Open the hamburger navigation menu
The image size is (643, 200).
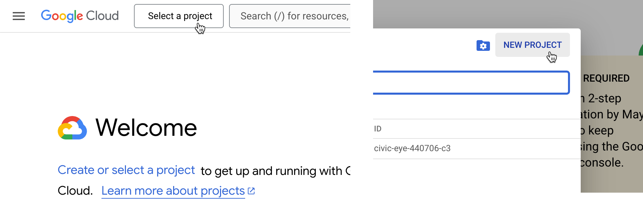pos(19,16)
